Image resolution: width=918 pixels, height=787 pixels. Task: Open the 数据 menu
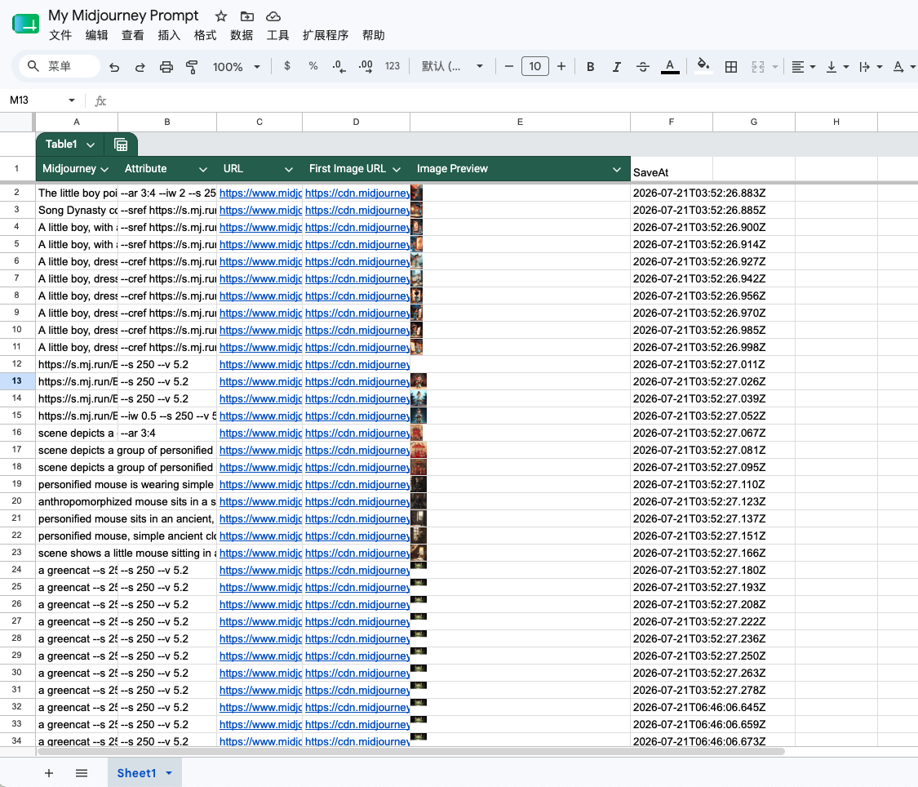(242, 35)
